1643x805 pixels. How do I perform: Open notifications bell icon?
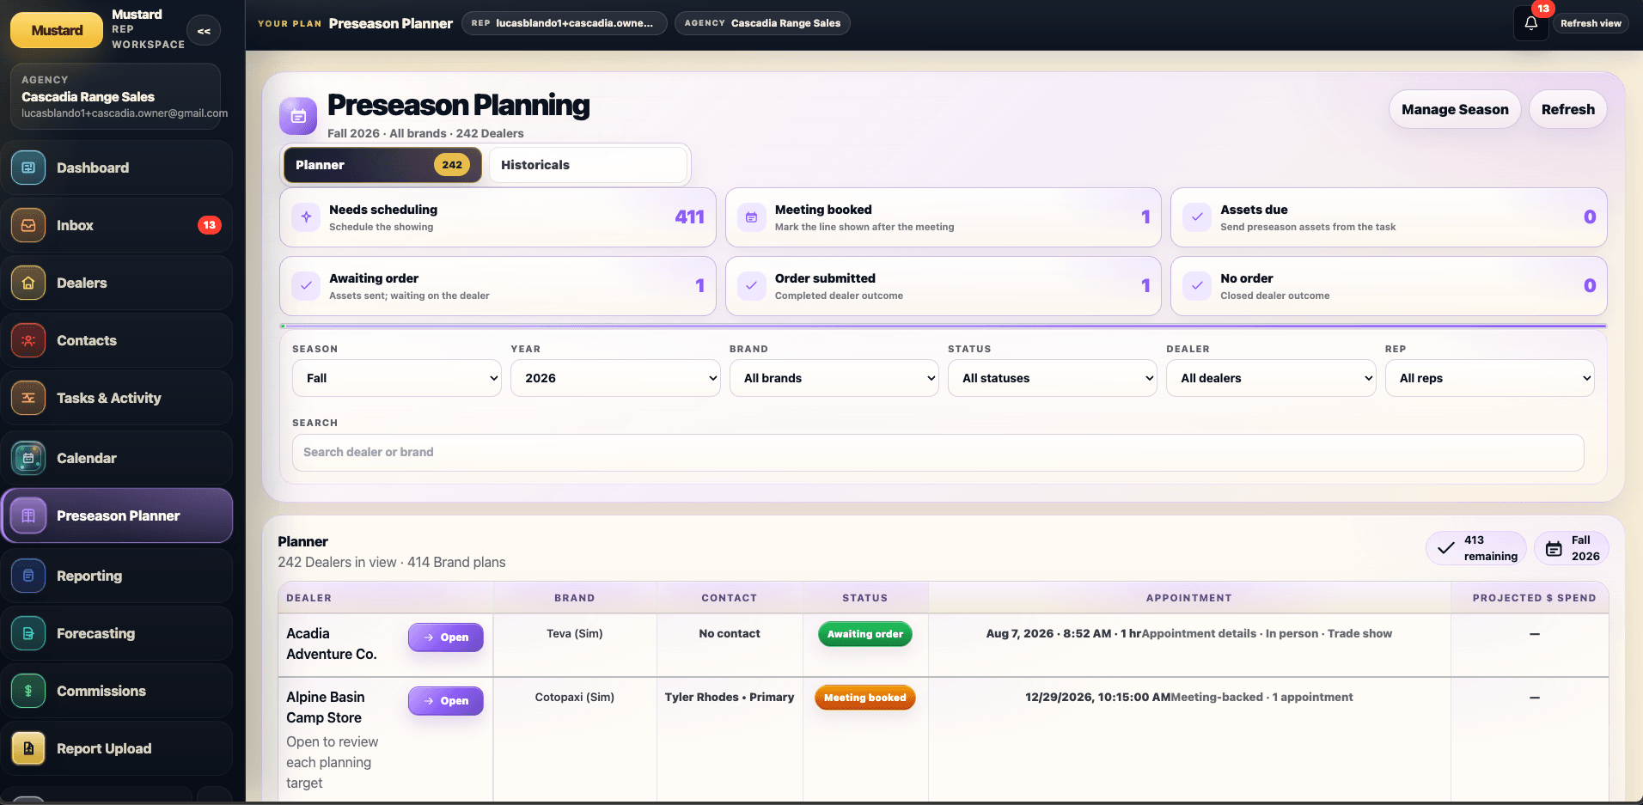(x=1530, y=23)
